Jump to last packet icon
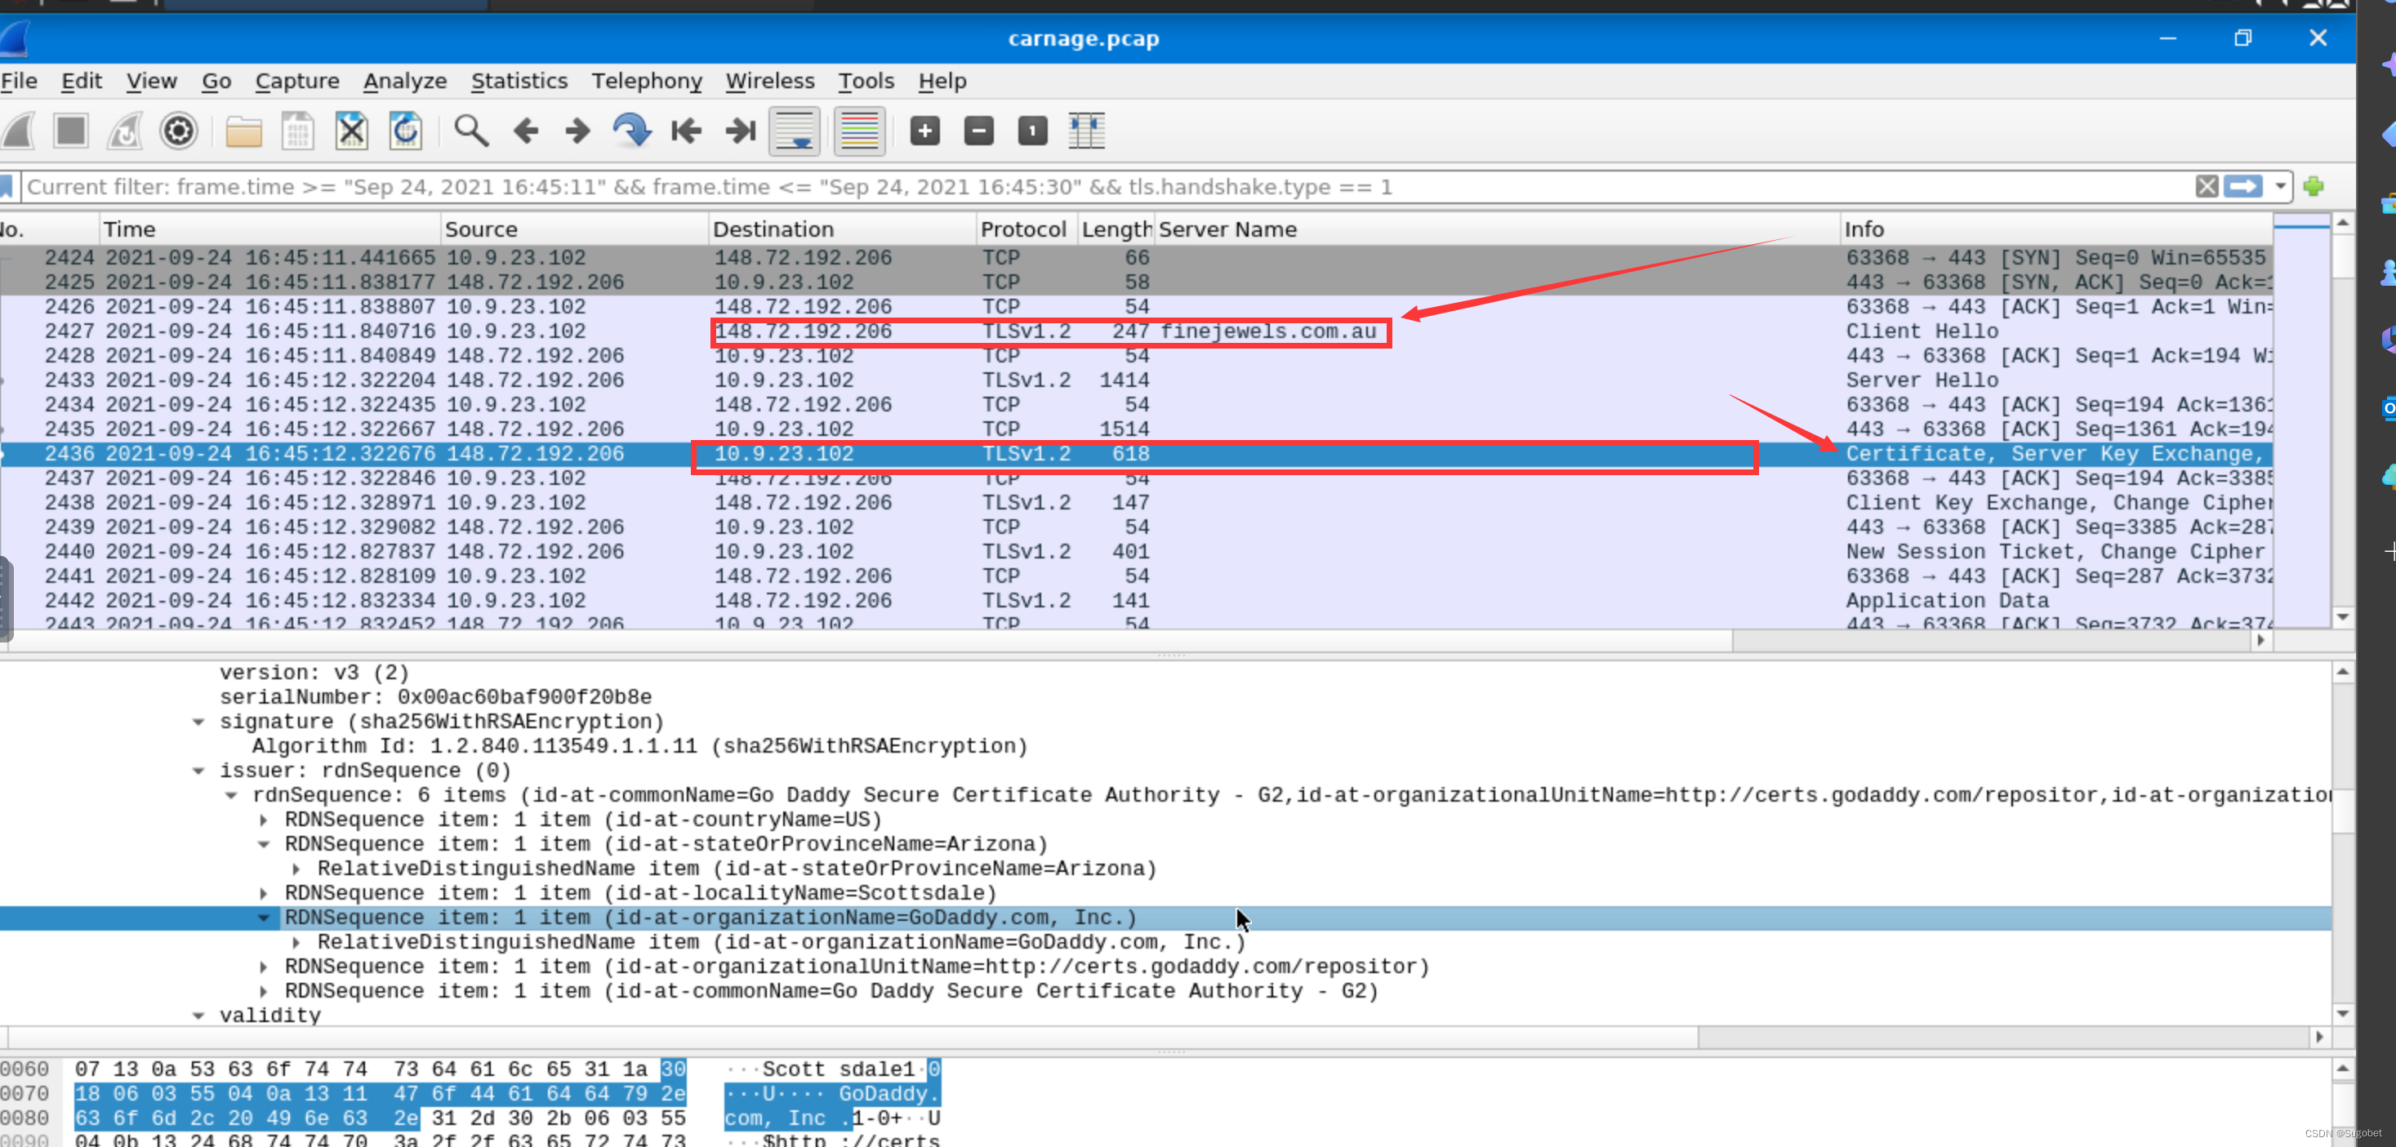Image resolution: width=2396 pixels, height=1147 pixels. tap(741, 131)
